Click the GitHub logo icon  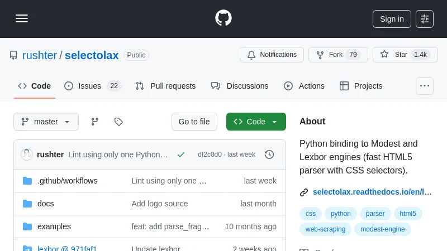pos(223,18)
